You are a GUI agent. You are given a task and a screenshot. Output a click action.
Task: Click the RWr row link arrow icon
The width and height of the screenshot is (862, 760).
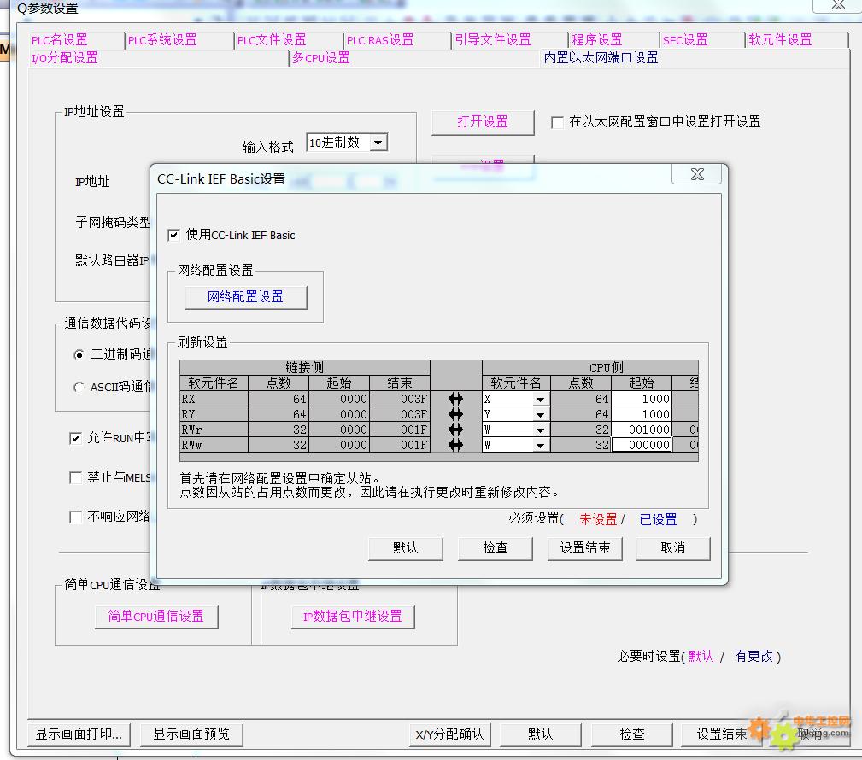455,430
